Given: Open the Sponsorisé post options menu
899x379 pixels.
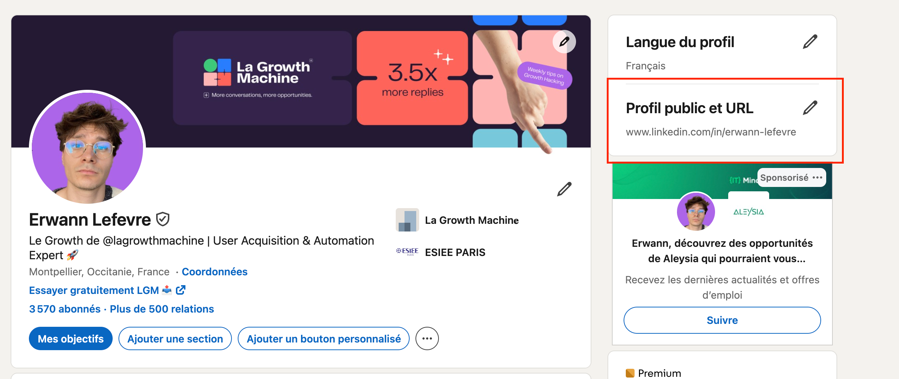Looking at the screenshot, I should [818, 177].
